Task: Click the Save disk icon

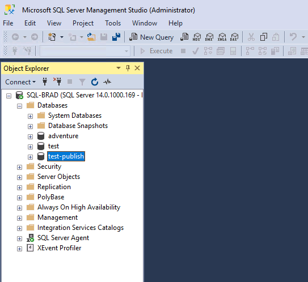Action: (104, 37)
